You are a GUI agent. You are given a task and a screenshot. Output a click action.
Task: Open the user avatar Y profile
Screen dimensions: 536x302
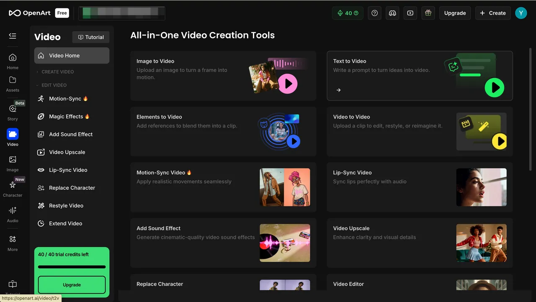pos(521,13)
